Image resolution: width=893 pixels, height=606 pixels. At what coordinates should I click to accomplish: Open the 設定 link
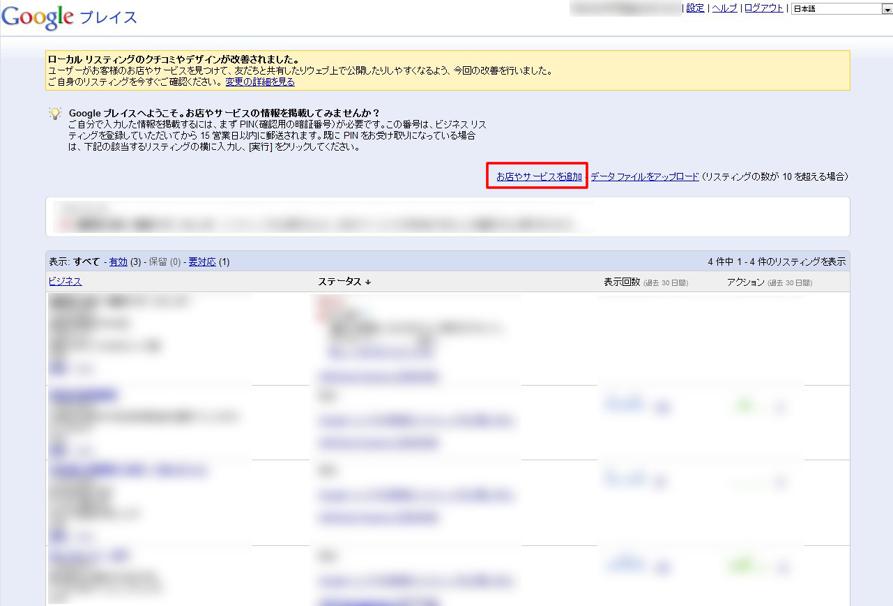(x=695, y=8)
